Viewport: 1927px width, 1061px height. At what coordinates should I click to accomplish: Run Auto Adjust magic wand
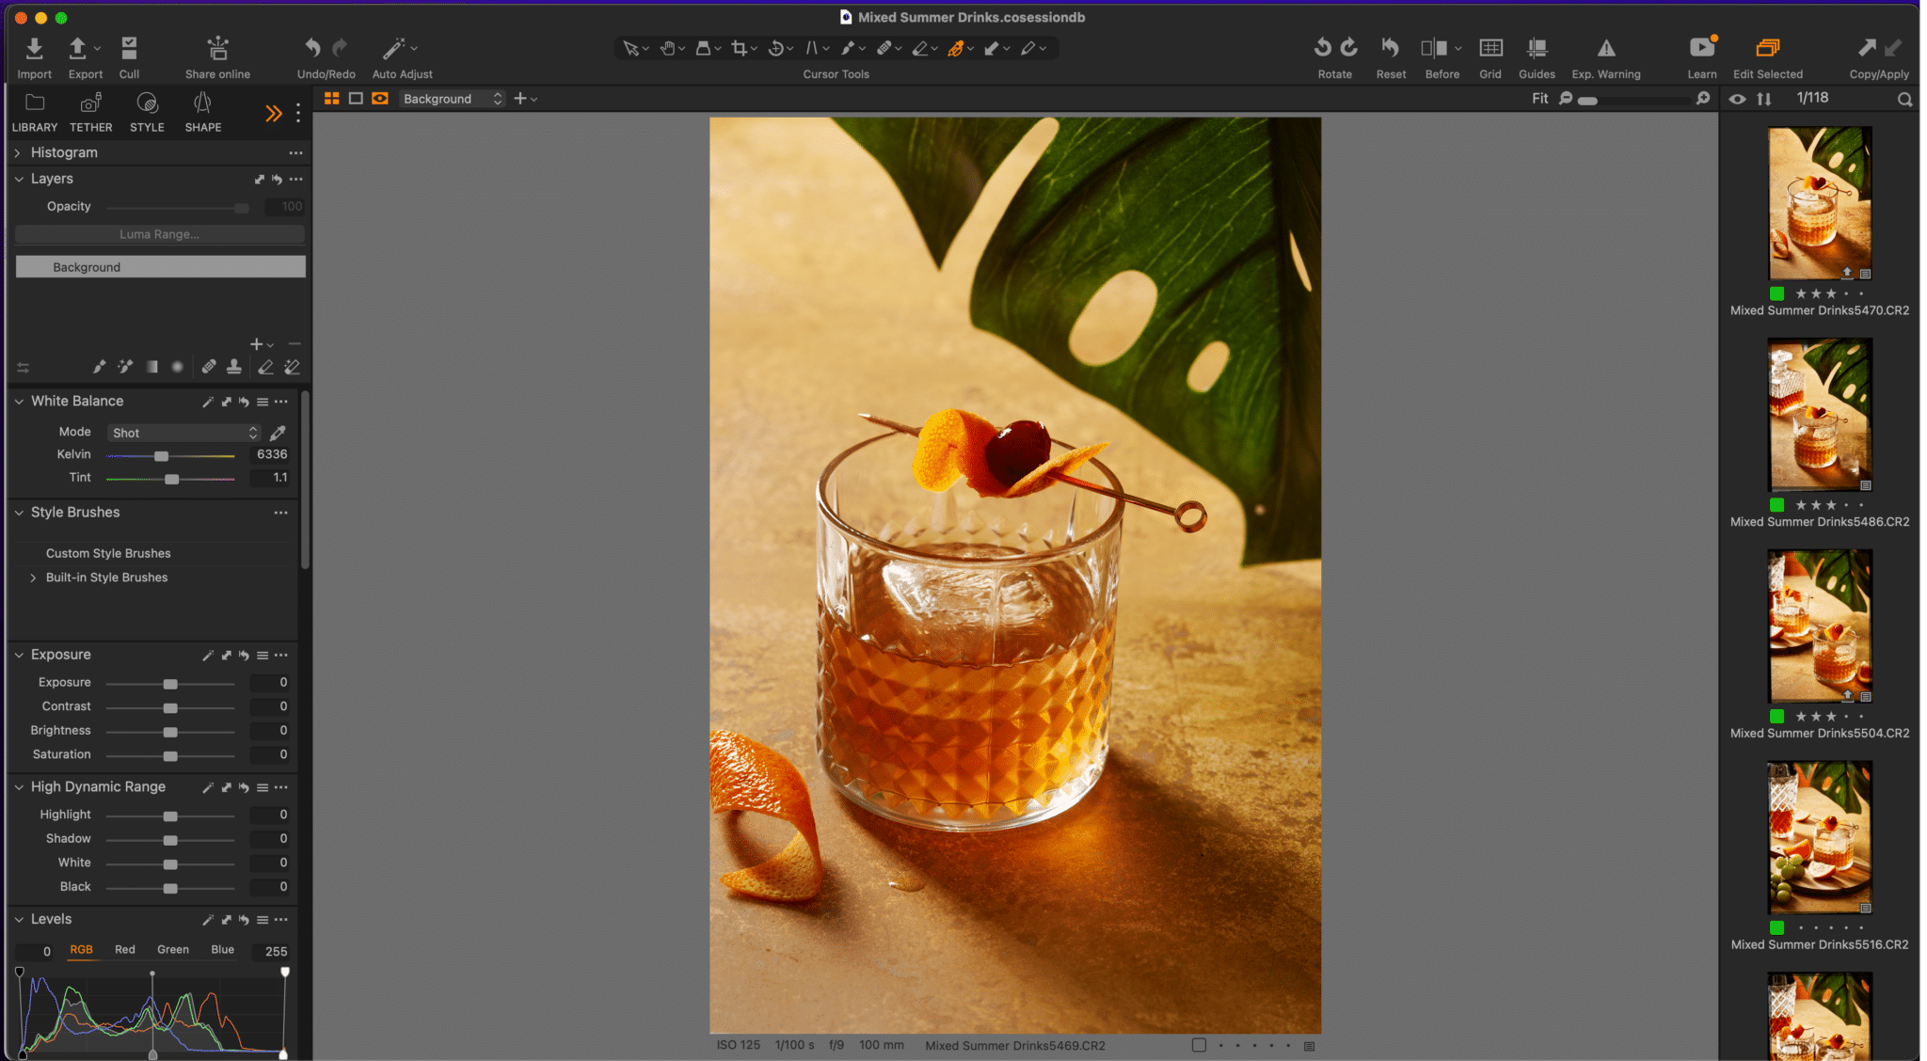click(x=393, y=48)
